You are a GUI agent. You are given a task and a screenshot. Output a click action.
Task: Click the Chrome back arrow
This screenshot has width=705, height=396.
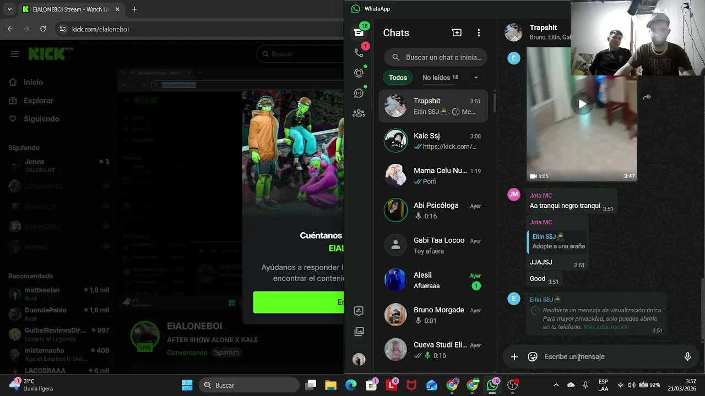click(x=10, y=29)
